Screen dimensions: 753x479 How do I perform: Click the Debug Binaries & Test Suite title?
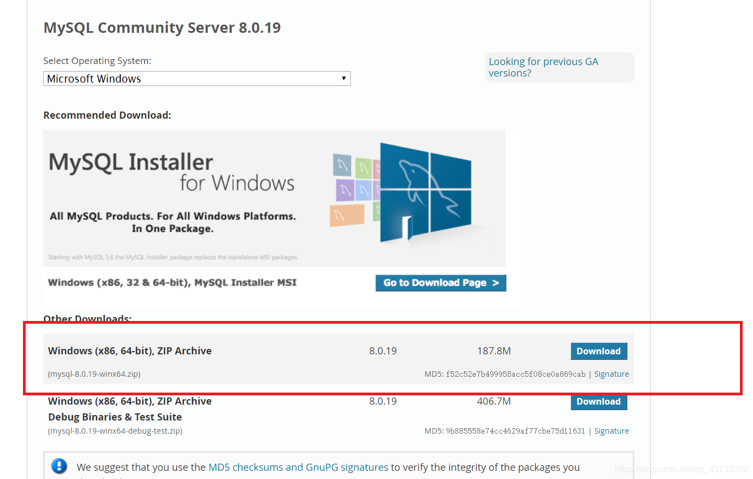(115, 417)
